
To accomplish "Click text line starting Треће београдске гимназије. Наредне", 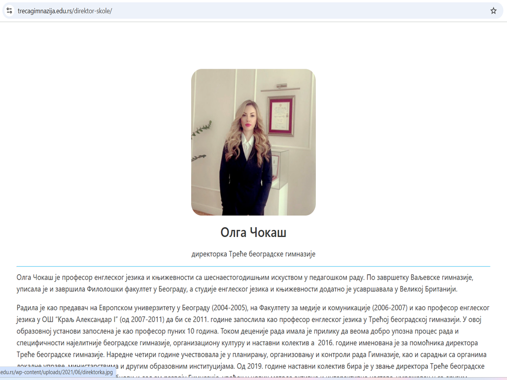I will (251, 354).
